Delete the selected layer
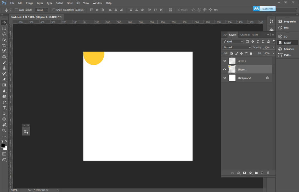 tap(268, 173)
